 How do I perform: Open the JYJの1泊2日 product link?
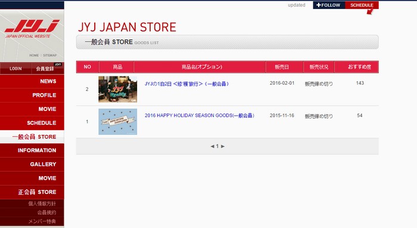pos(186,84)
